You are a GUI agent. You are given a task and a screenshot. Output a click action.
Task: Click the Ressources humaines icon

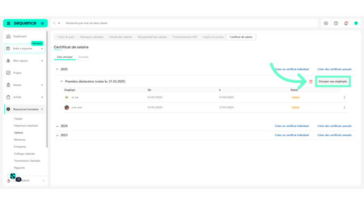(8, 109)
